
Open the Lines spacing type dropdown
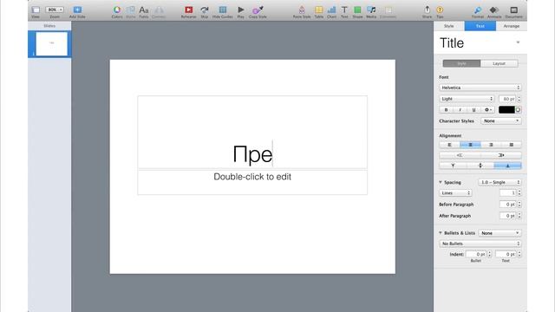coord(455,193)
